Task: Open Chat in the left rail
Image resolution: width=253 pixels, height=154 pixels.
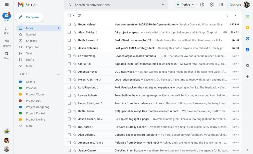Action: tap(7, 30)
